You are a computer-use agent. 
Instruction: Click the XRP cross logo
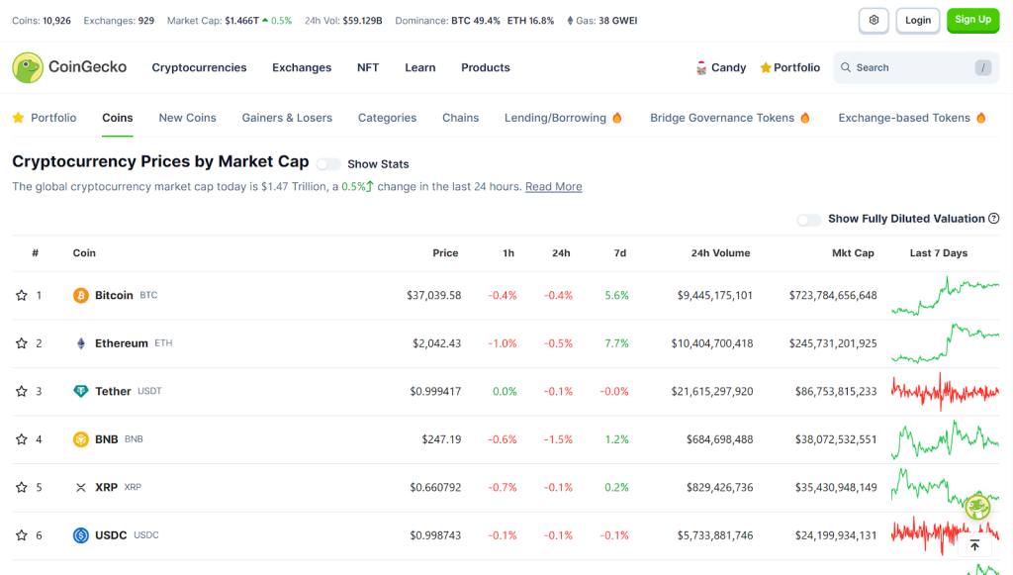pos(81,487)
